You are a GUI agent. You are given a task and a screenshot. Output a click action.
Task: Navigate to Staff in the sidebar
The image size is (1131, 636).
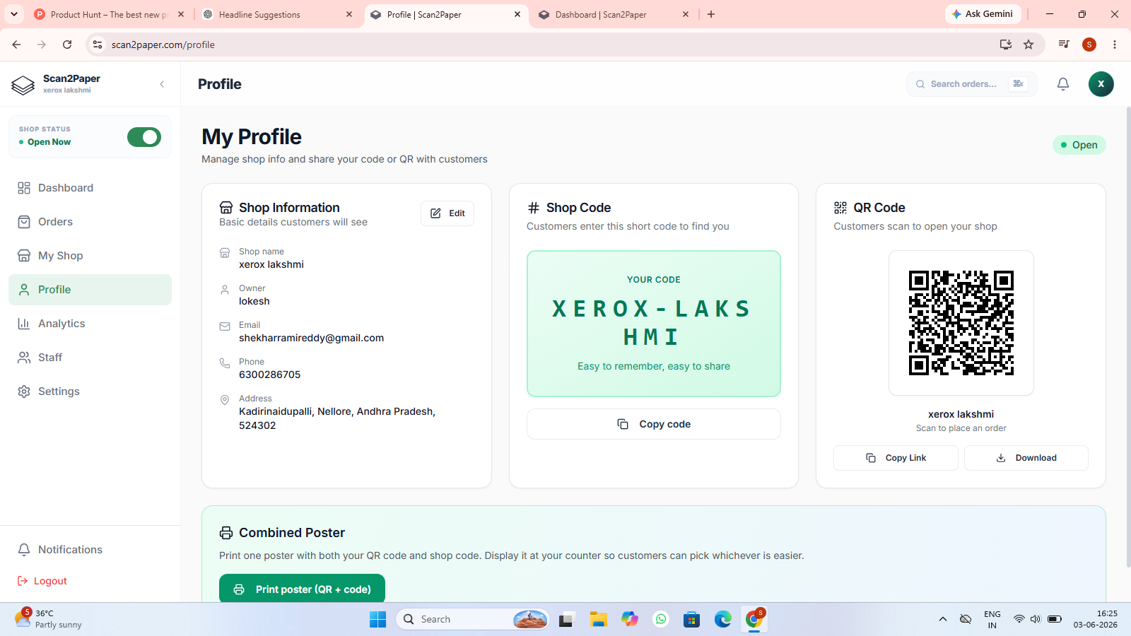(x=90, y=358)
